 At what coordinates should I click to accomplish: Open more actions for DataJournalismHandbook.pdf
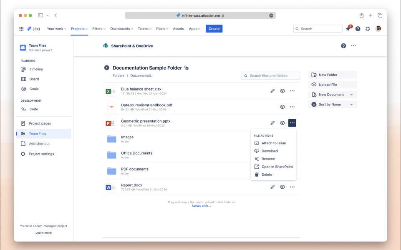click(x=292, y=107)
